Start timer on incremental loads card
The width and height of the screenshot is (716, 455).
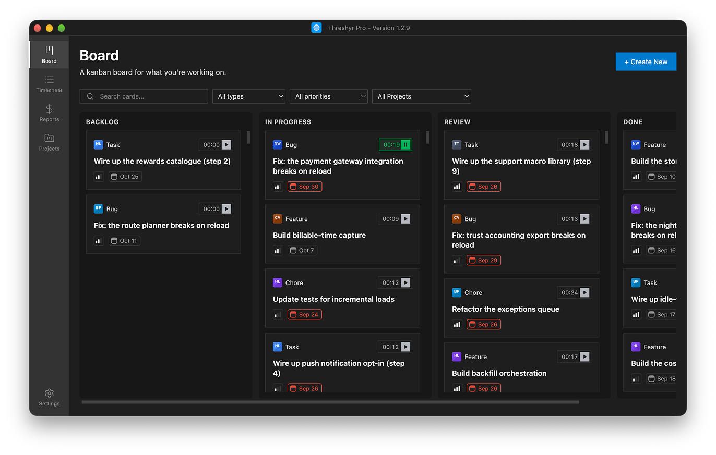405,283
